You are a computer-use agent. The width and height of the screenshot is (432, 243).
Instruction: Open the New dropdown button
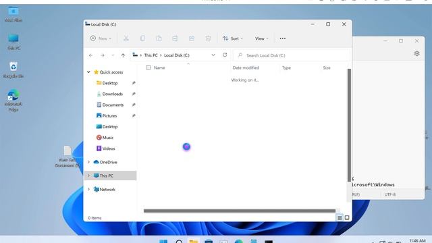[101, 38]
